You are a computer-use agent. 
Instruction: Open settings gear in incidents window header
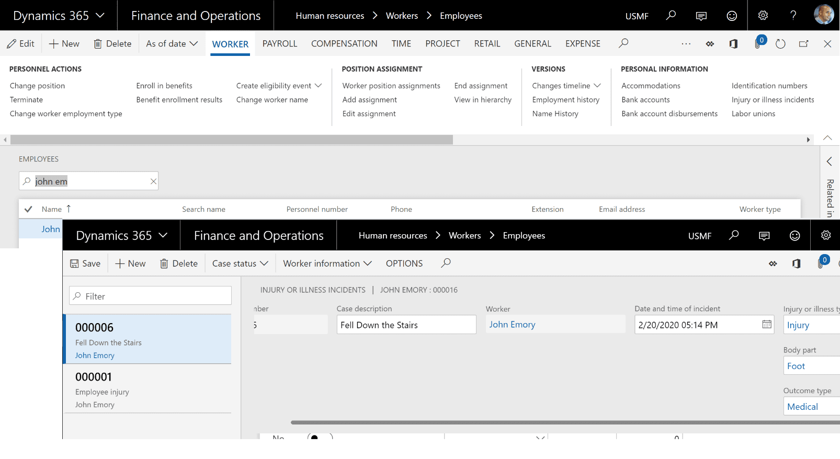point(826,235)
